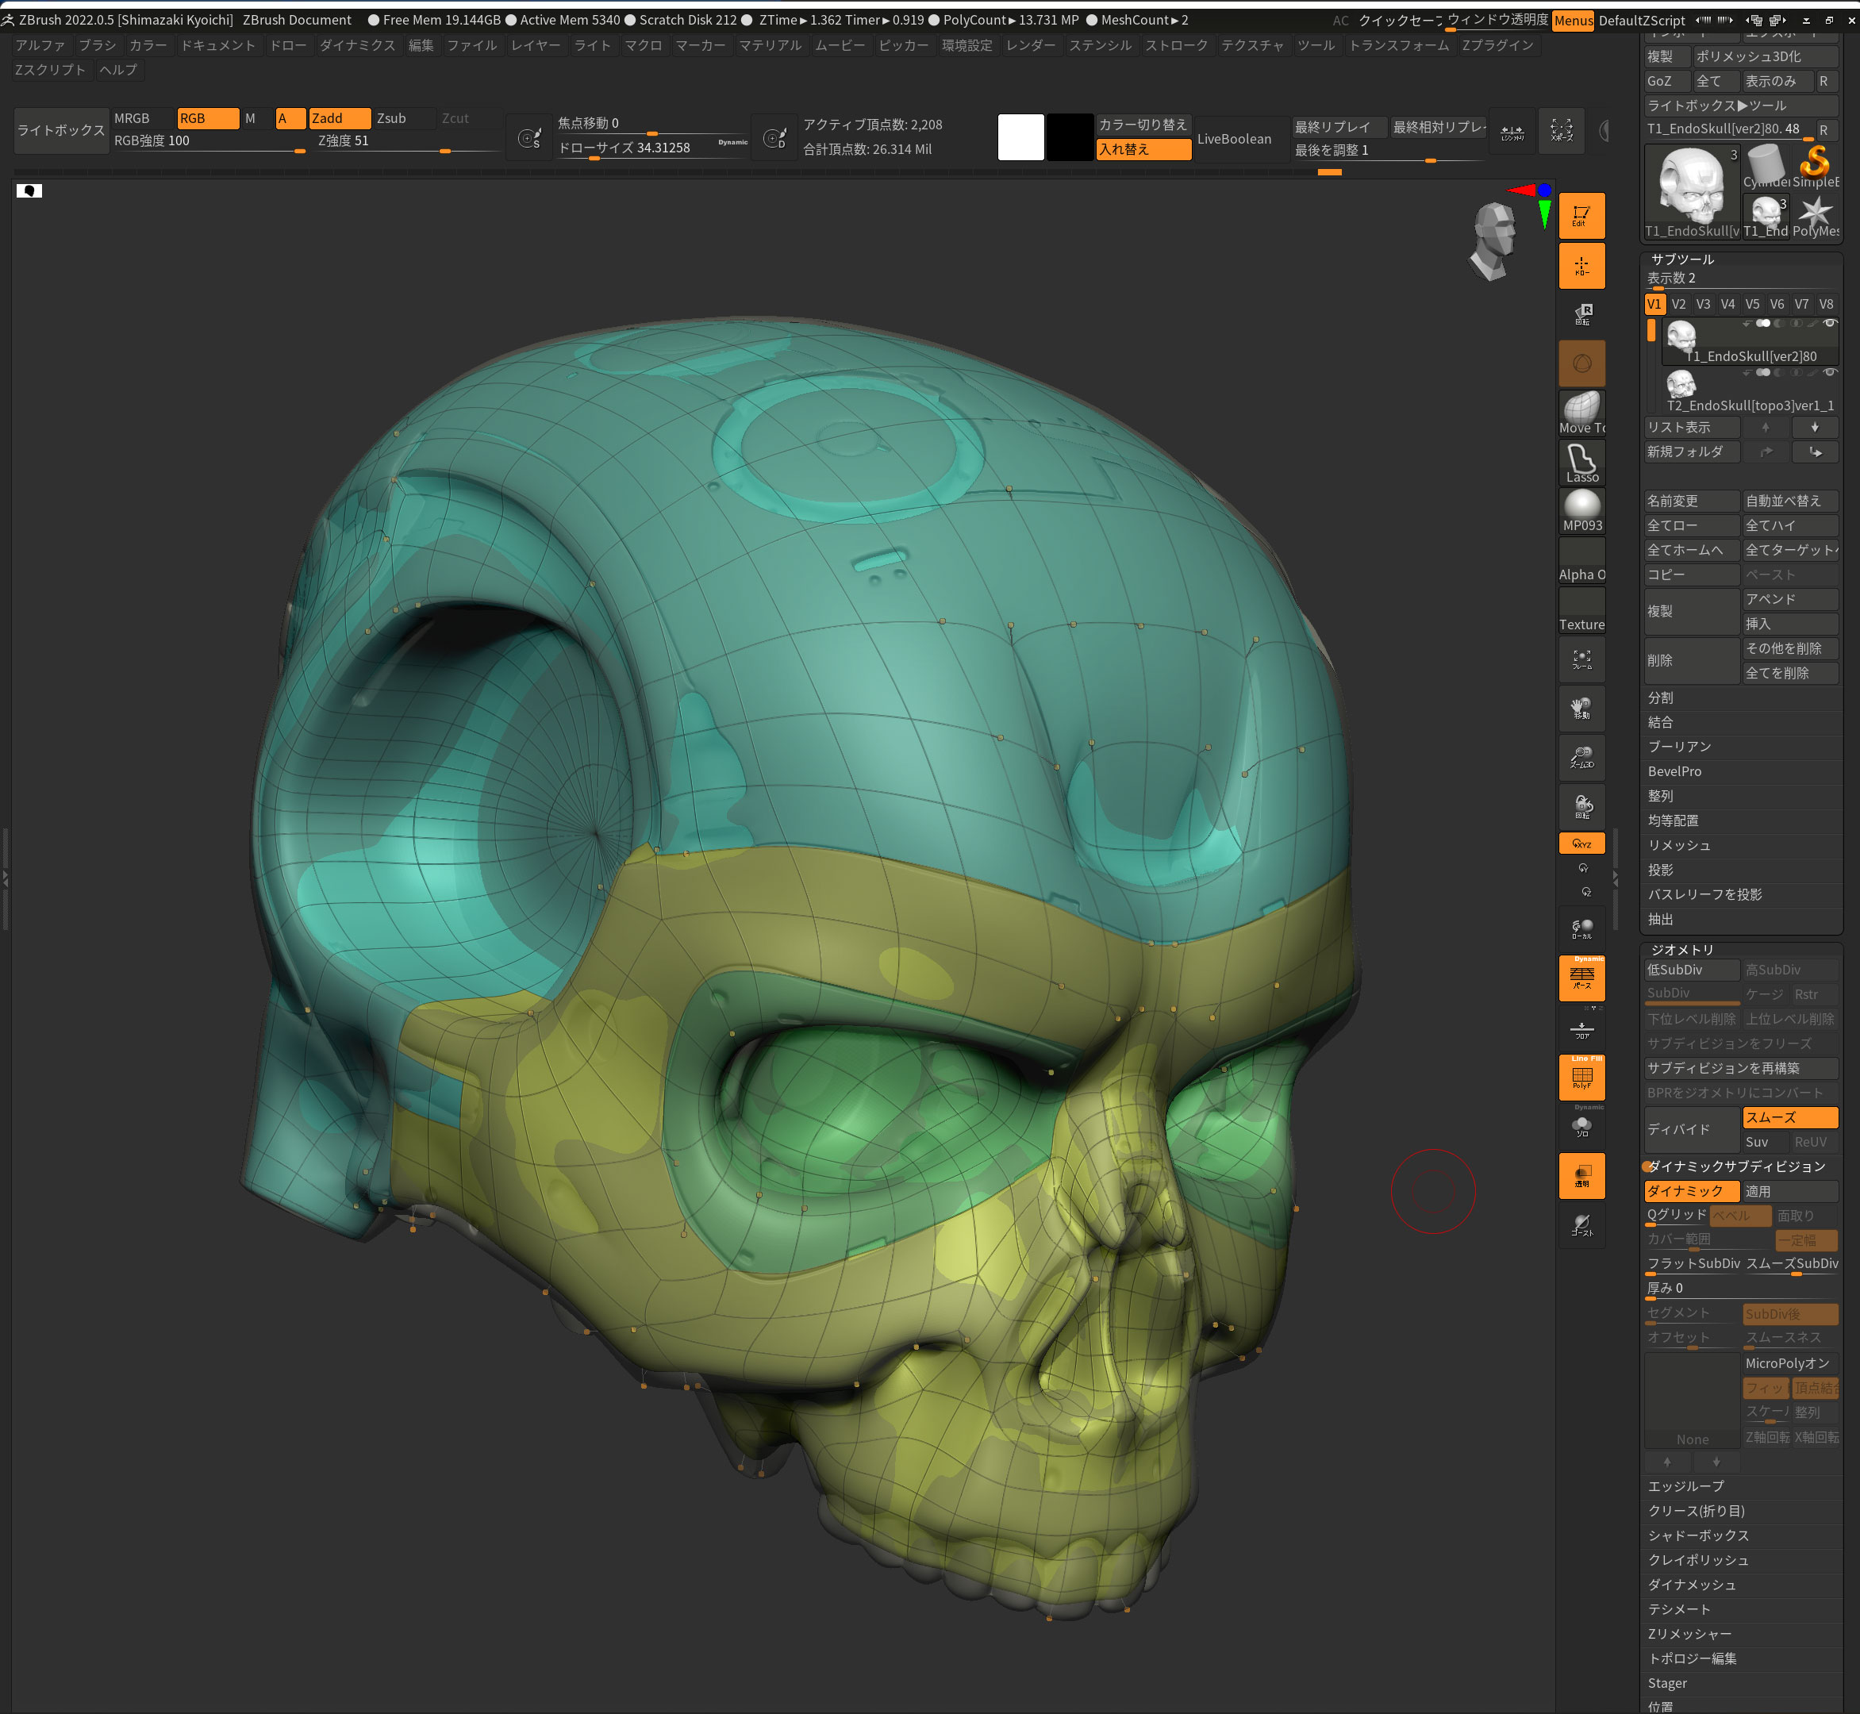Select the Draw (ドロー) mode icon
The width and height of the screenshot is (1860, 1714).
pos(1581,266)
